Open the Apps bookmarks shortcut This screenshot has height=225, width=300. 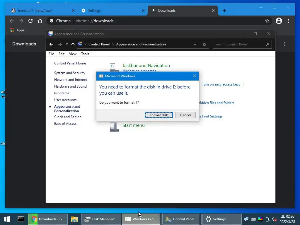tap(17, 30)
